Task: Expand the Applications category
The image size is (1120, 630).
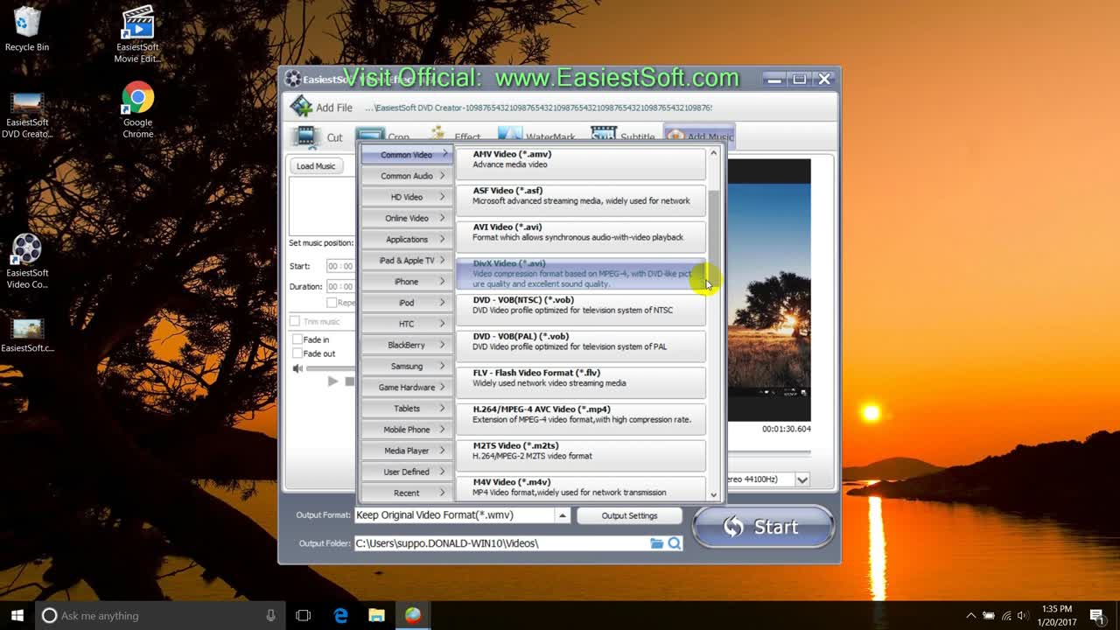Action: point(407,239)
